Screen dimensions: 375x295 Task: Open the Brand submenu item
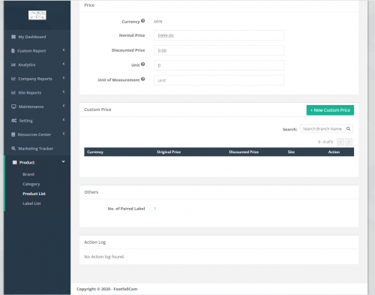(28, 174)
